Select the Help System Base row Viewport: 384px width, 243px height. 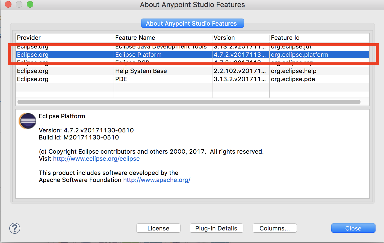[x=141, y=71]
